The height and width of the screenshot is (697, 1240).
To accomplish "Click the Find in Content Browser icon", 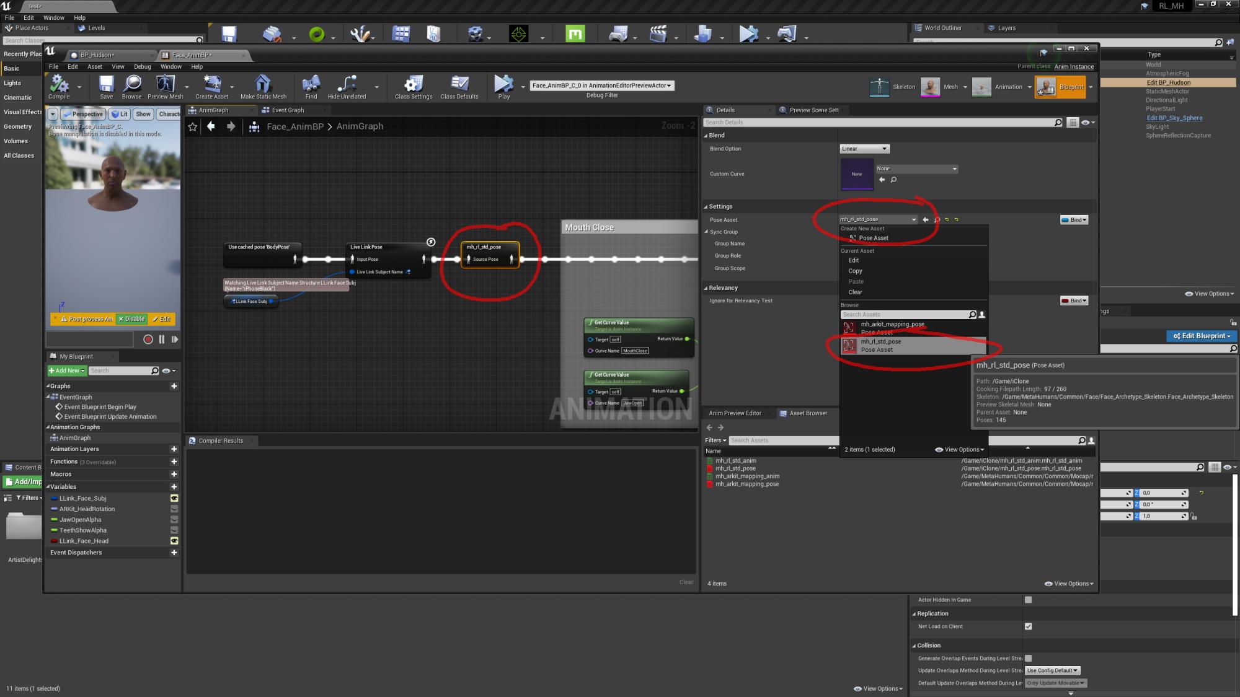I will coord(935,219).
